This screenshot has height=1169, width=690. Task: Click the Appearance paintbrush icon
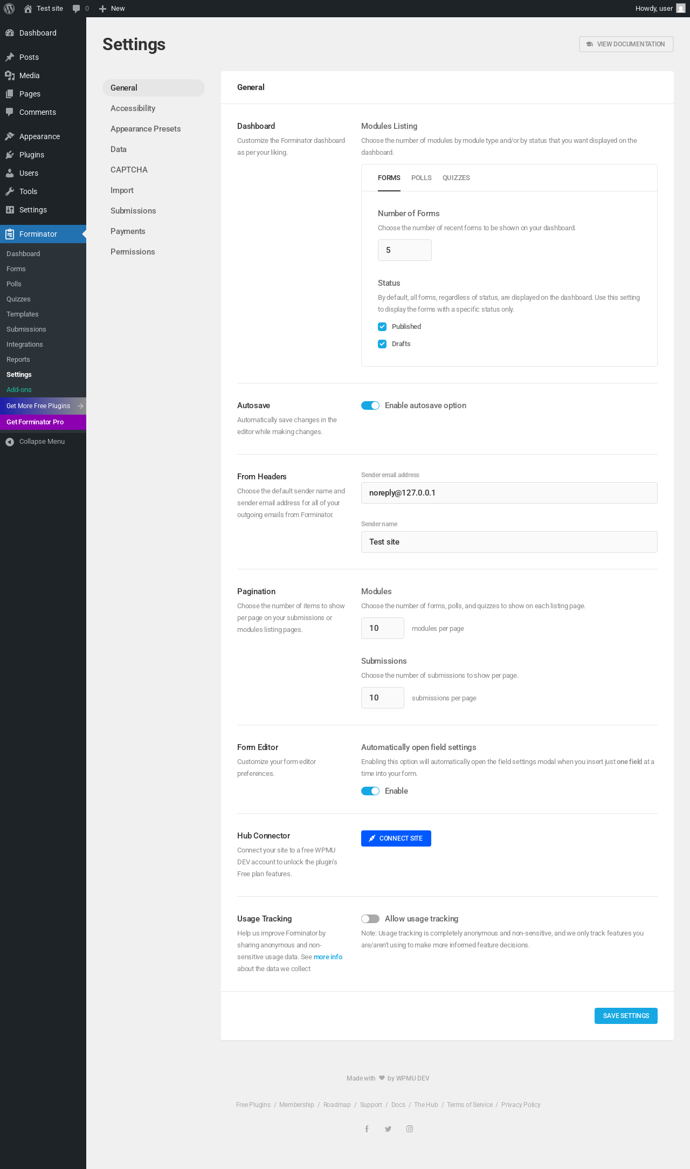pos(10,136)
